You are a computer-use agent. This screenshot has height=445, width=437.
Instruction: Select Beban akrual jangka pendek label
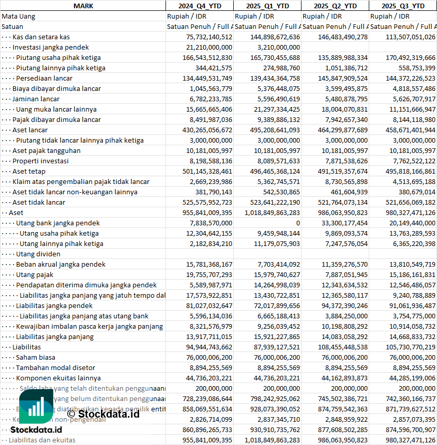[x=61, y=265]
